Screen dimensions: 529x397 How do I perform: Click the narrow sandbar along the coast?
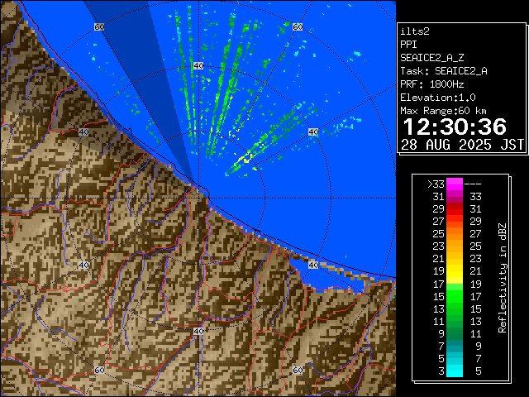[x=347, y=269]
